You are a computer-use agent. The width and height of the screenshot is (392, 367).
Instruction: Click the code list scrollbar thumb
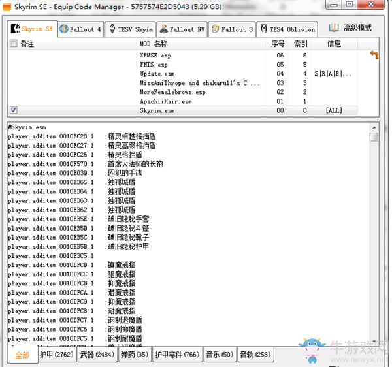(374, 137)
